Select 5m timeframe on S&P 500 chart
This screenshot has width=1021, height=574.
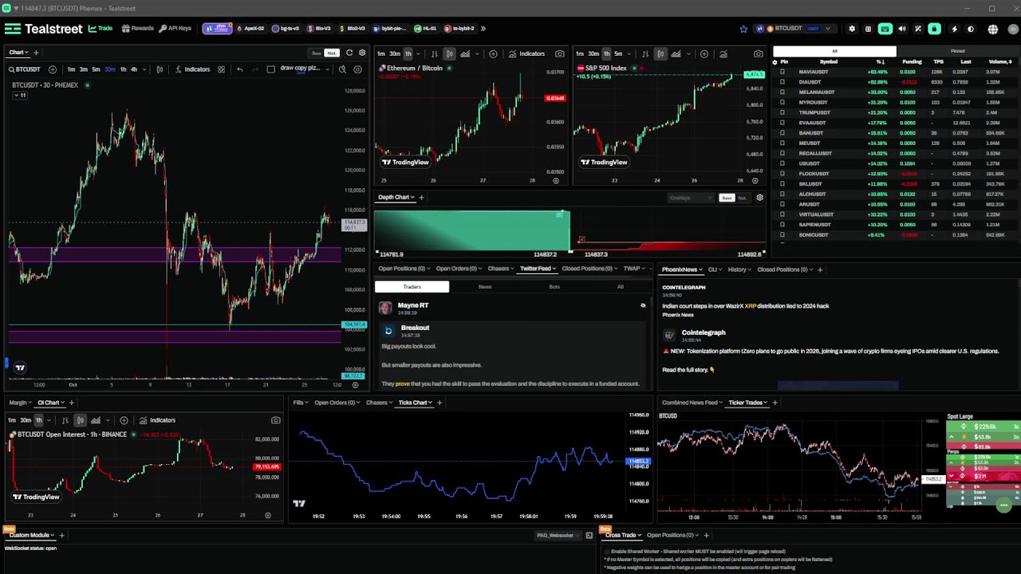point(618,53)
